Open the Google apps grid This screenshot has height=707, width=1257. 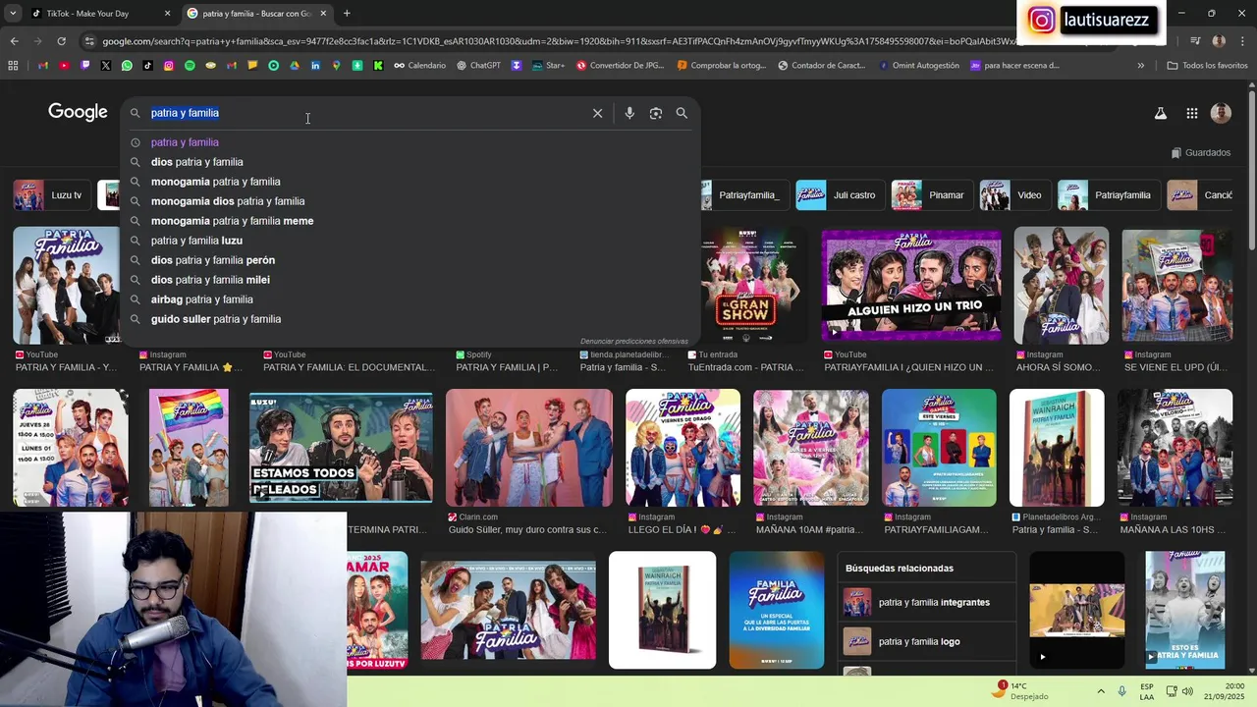[x=1191, y=113]
